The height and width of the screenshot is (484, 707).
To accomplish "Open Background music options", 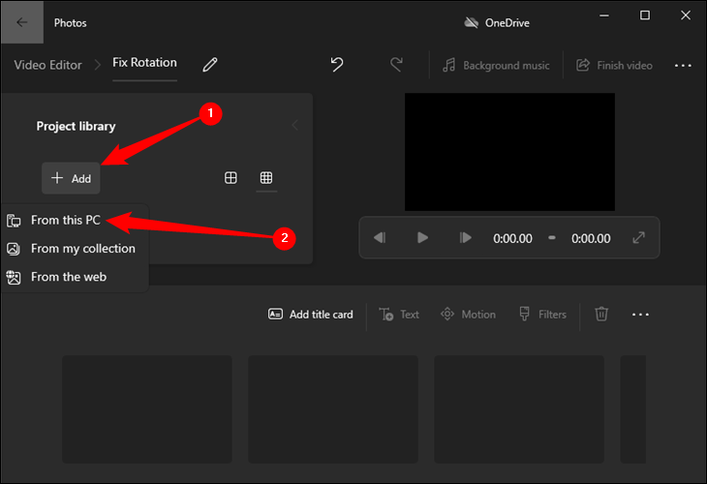I will (496, 65).
